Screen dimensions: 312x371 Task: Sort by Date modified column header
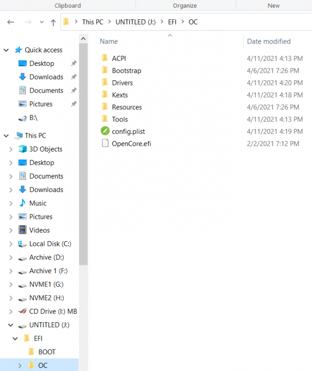point(269,41)
